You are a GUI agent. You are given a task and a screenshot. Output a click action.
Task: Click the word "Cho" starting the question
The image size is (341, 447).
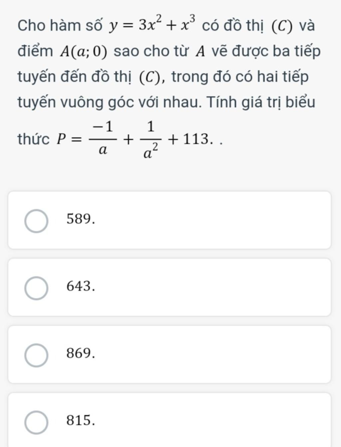(x=32, y=26)
